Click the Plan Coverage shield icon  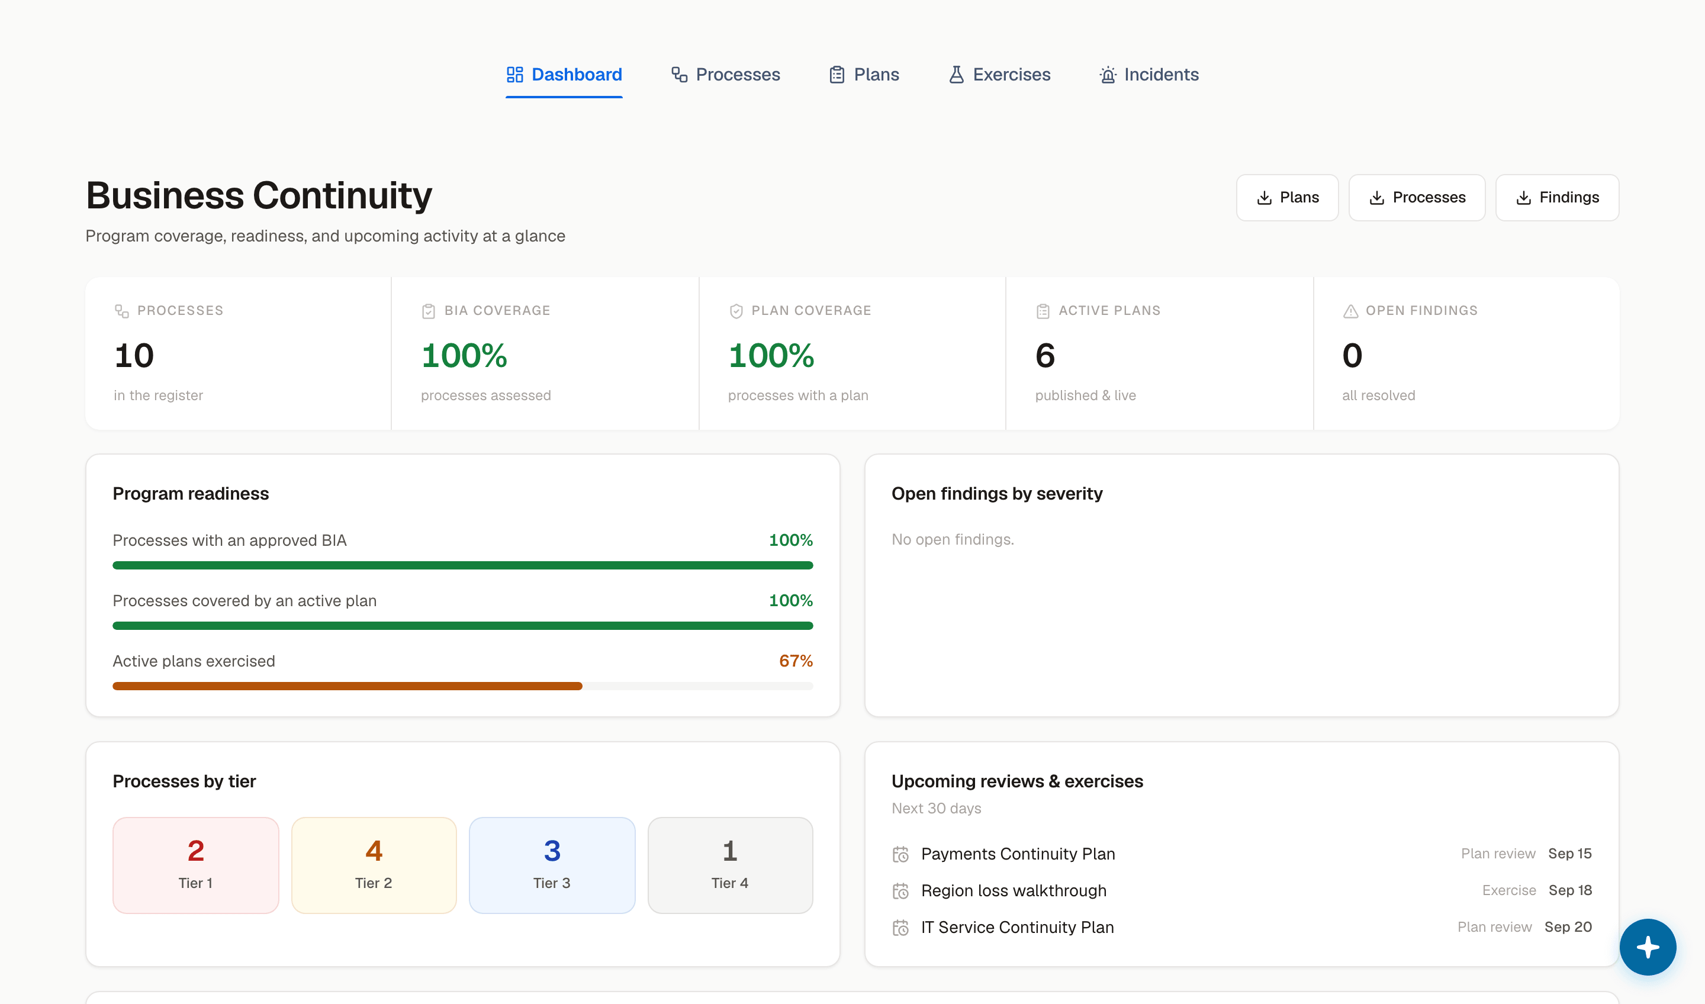pos(736,311)
